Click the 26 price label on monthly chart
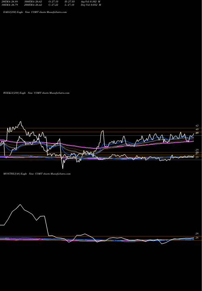Screen dimensions: 202x291 pos(197,238)
